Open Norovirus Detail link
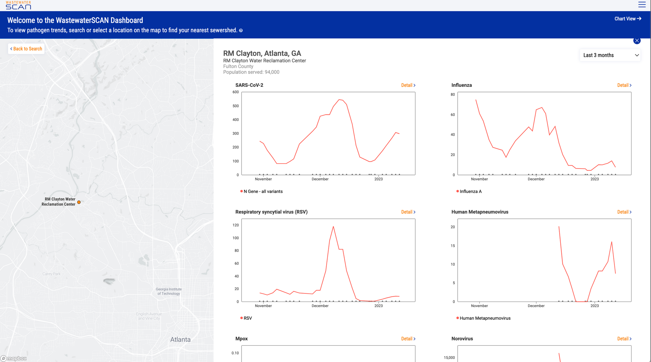The height and width of the screenshot is (362, 651). pyautogui.click(x=624, y=339)
